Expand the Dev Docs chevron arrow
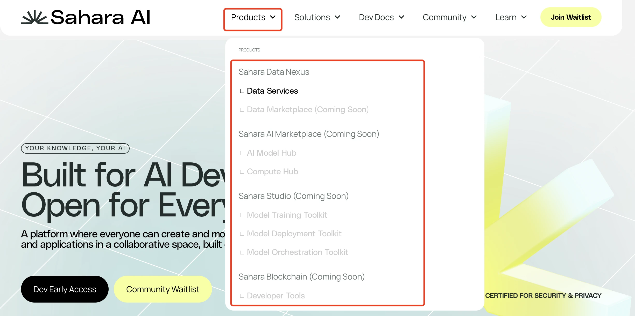Image resolution: width=635 pixels, height=316 pixels. tap(401, 17)
